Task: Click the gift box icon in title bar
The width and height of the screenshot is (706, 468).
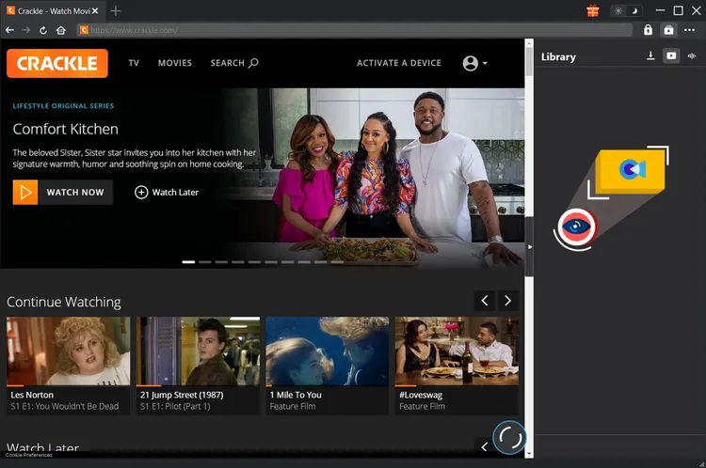Action: (x=593, y=10)
